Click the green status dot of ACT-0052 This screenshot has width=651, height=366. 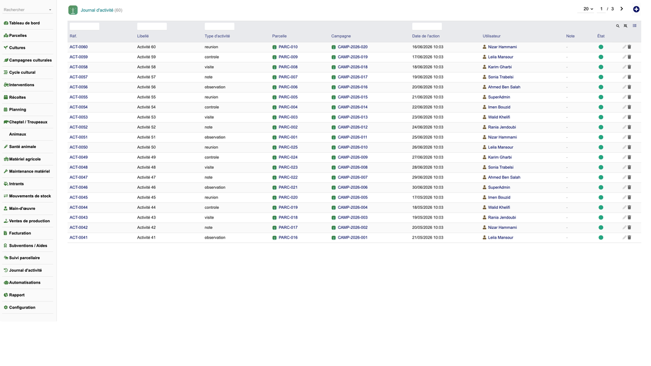point(601,127)
